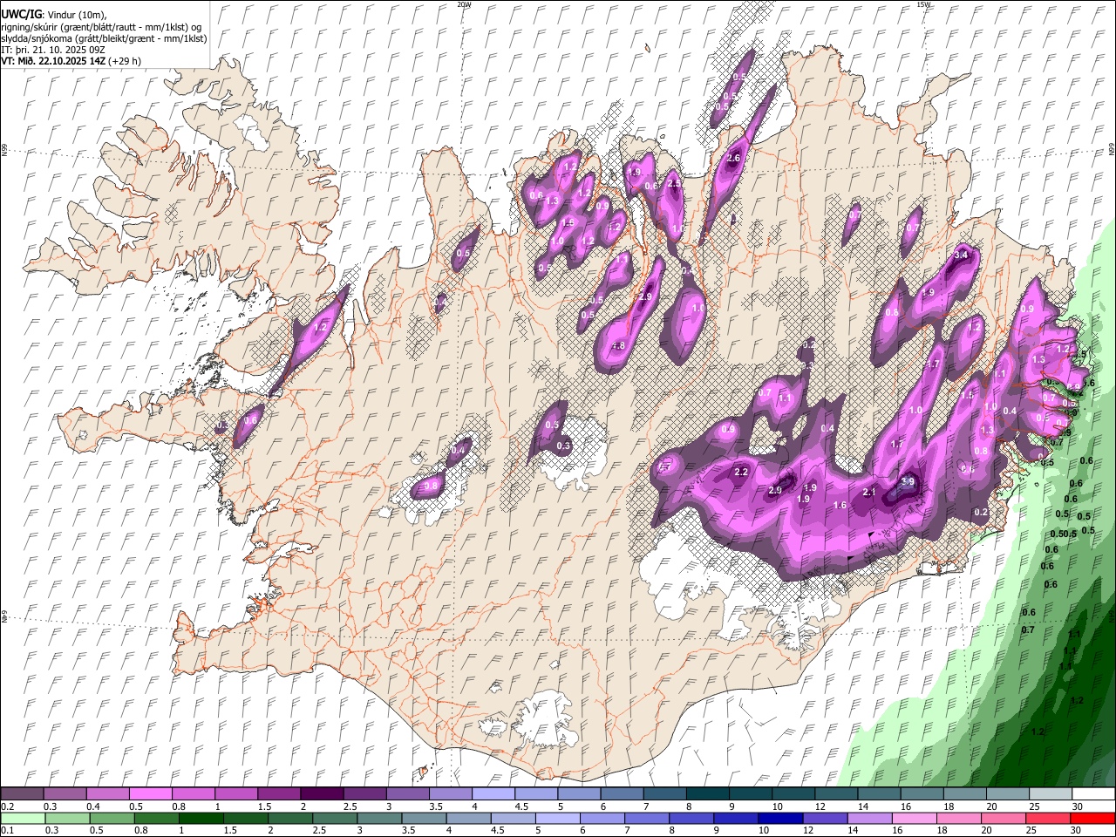Image resolution: width=1116 pixels, height=837 pixels.
Task: Click the '25' label in the snow legend row
Action: point(1034,806)
